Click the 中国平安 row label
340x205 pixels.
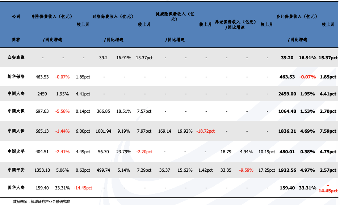pos(16,170)
